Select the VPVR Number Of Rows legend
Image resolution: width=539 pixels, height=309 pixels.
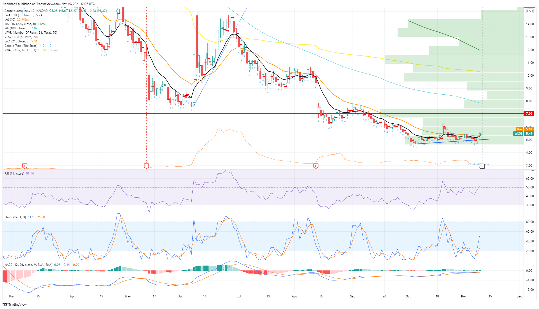click(31, 33)
